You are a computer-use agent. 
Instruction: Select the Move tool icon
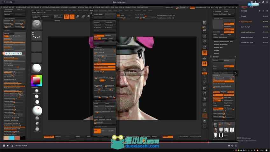tap(78, 17)
